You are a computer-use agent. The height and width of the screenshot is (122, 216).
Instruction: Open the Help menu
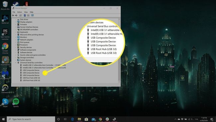click(x=32, y=12)
